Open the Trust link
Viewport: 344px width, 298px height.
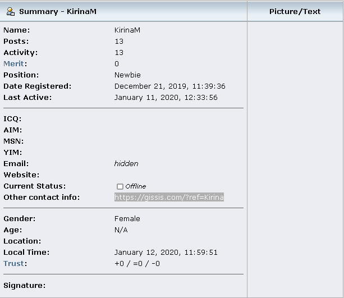point(13,264)
